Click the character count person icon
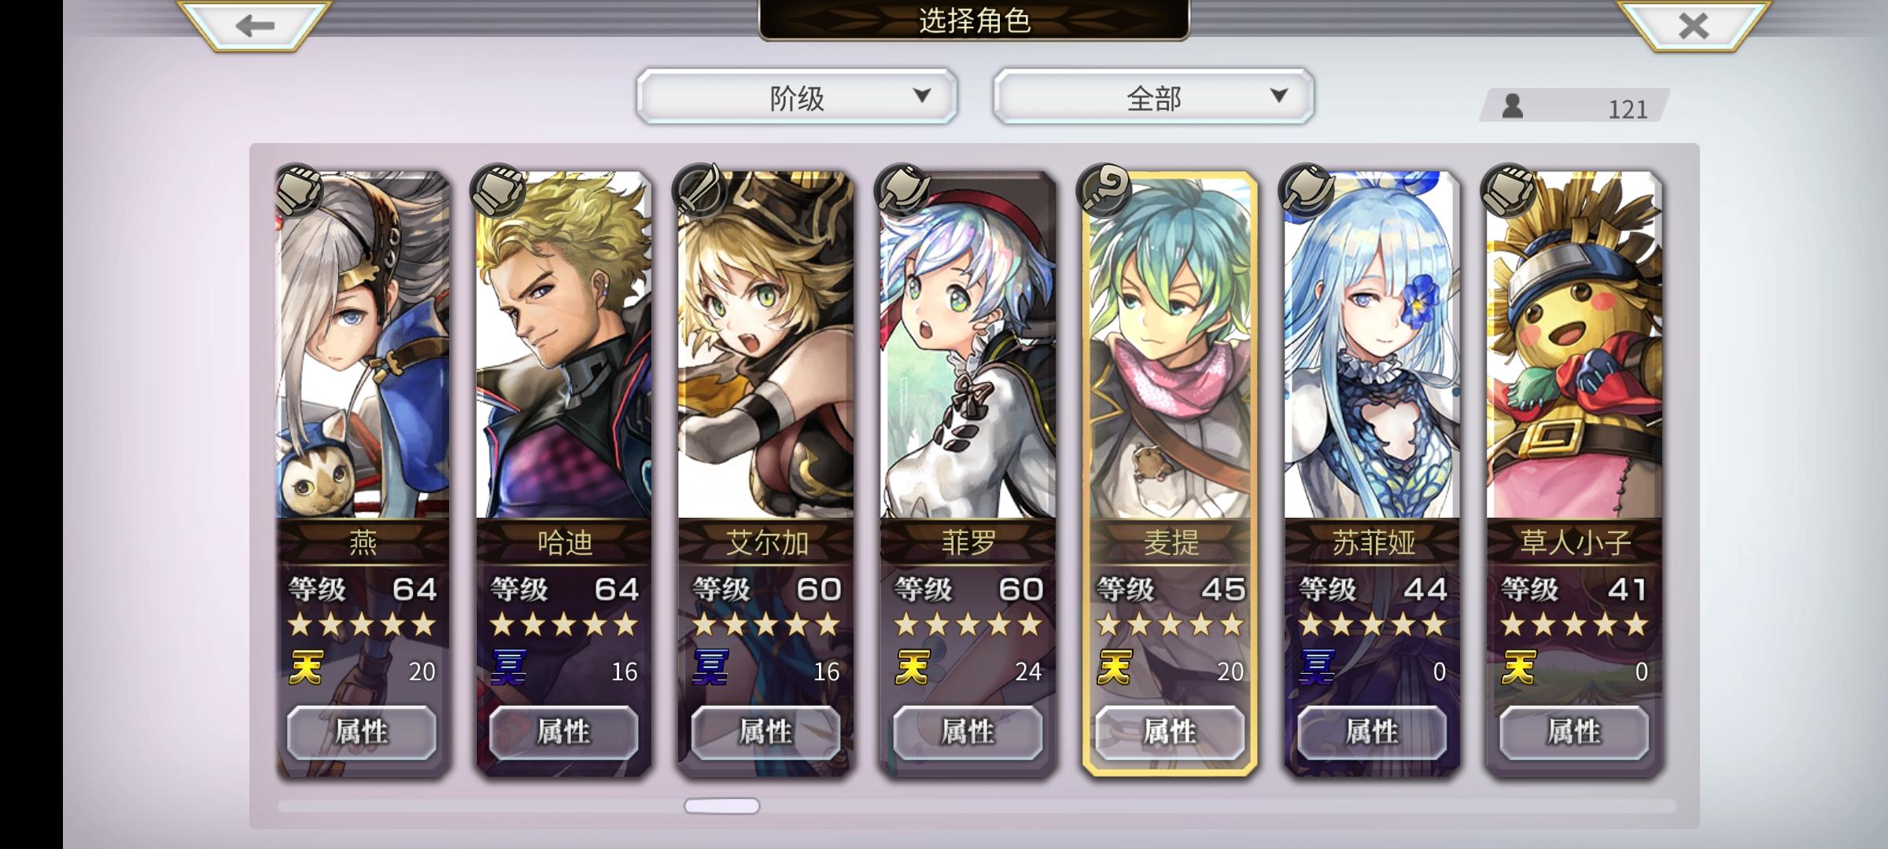This screenshot has height=849, width=1888. [x=1512, y=106]
